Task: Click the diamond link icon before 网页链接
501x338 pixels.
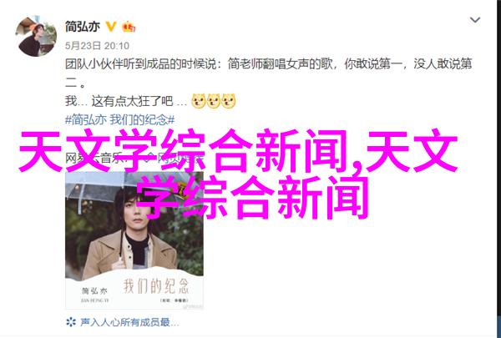Action: pos(149,158)
